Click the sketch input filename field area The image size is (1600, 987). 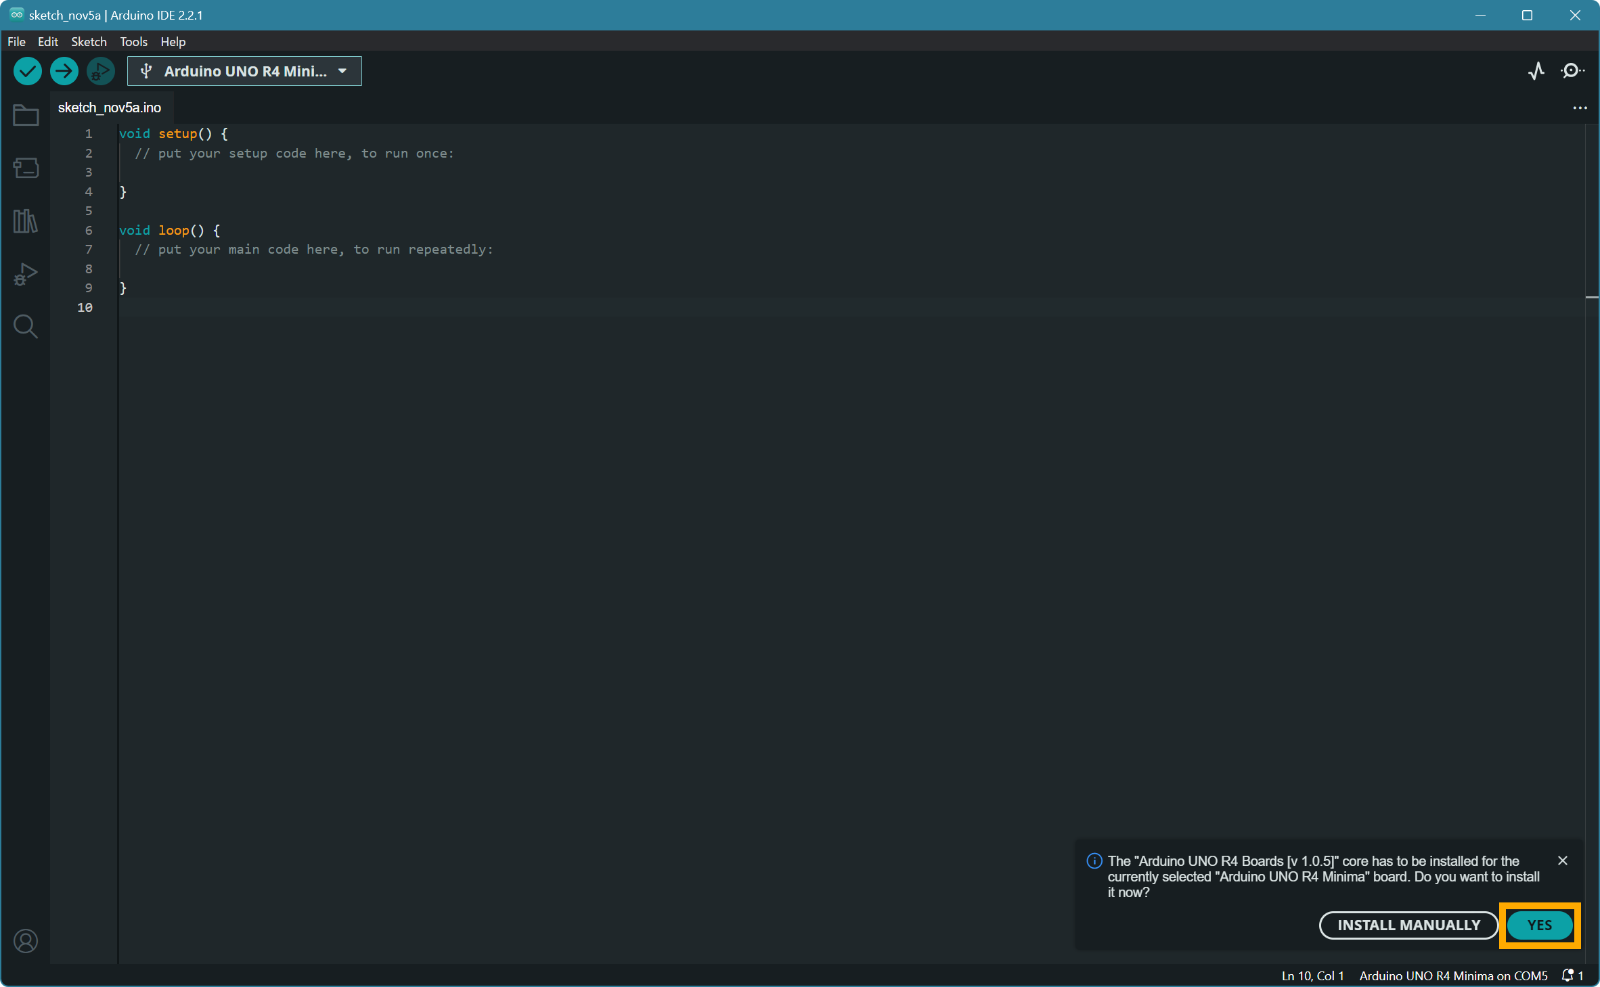click(110, 108)
